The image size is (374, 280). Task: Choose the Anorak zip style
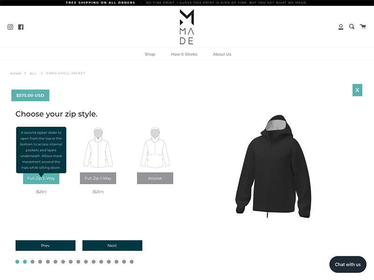point(155,178)
